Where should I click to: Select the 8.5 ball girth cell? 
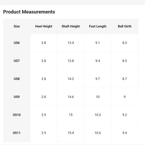click(125, 61)
